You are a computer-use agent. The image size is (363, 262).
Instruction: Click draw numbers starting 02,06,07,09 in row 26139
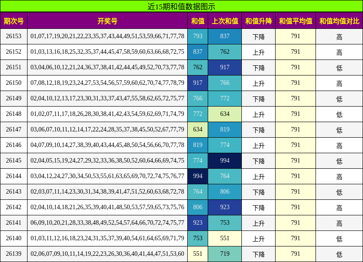pos(107,254)
